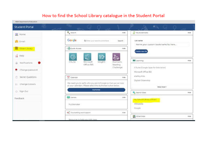Viewport: 207px width, 146px height.
Task: Hide the Other Sites panel
Action: pos(189,116)
